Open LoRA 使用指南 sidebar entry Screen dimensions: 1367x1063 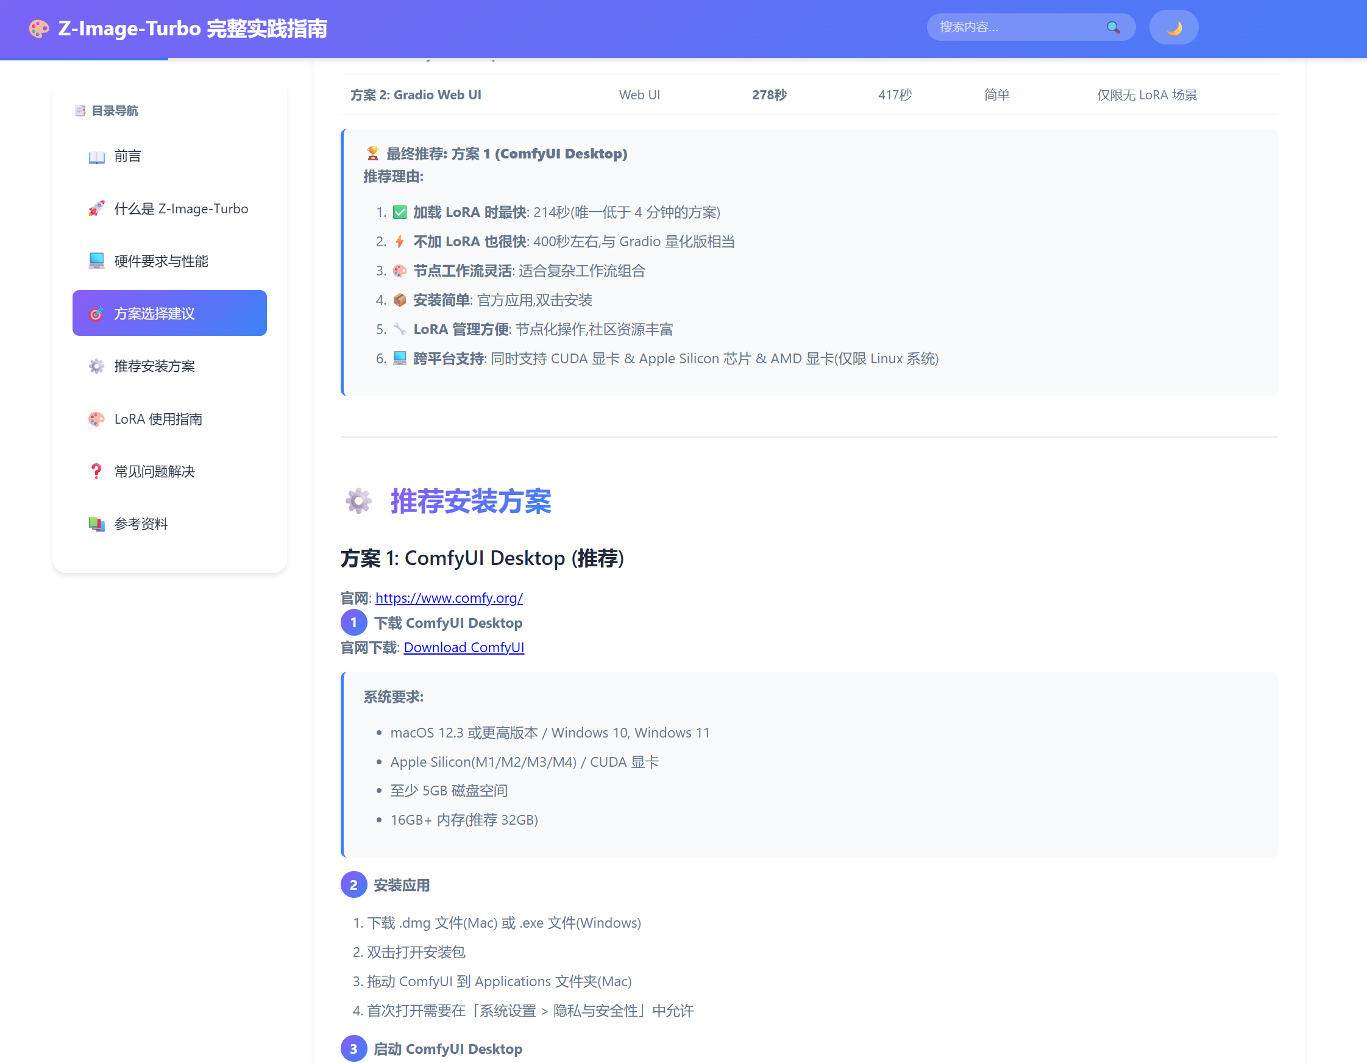pos(169,419)
